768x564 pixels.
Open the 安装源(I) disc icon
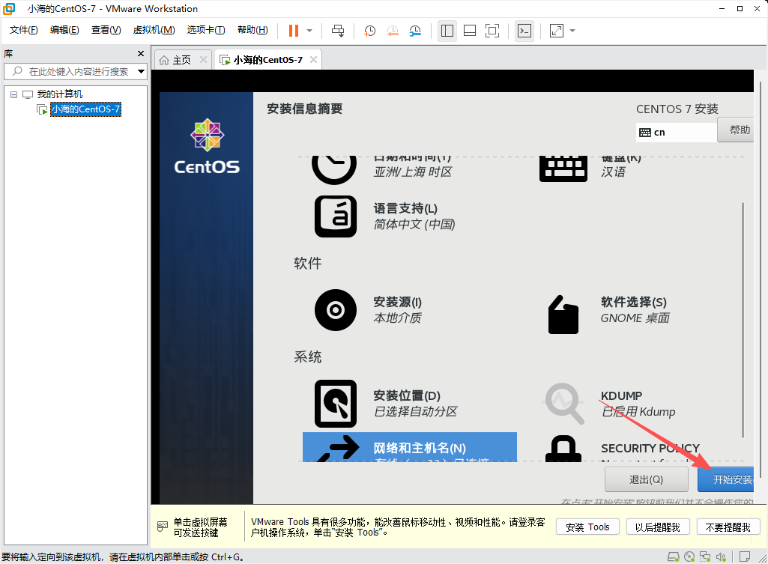(336, 310)
